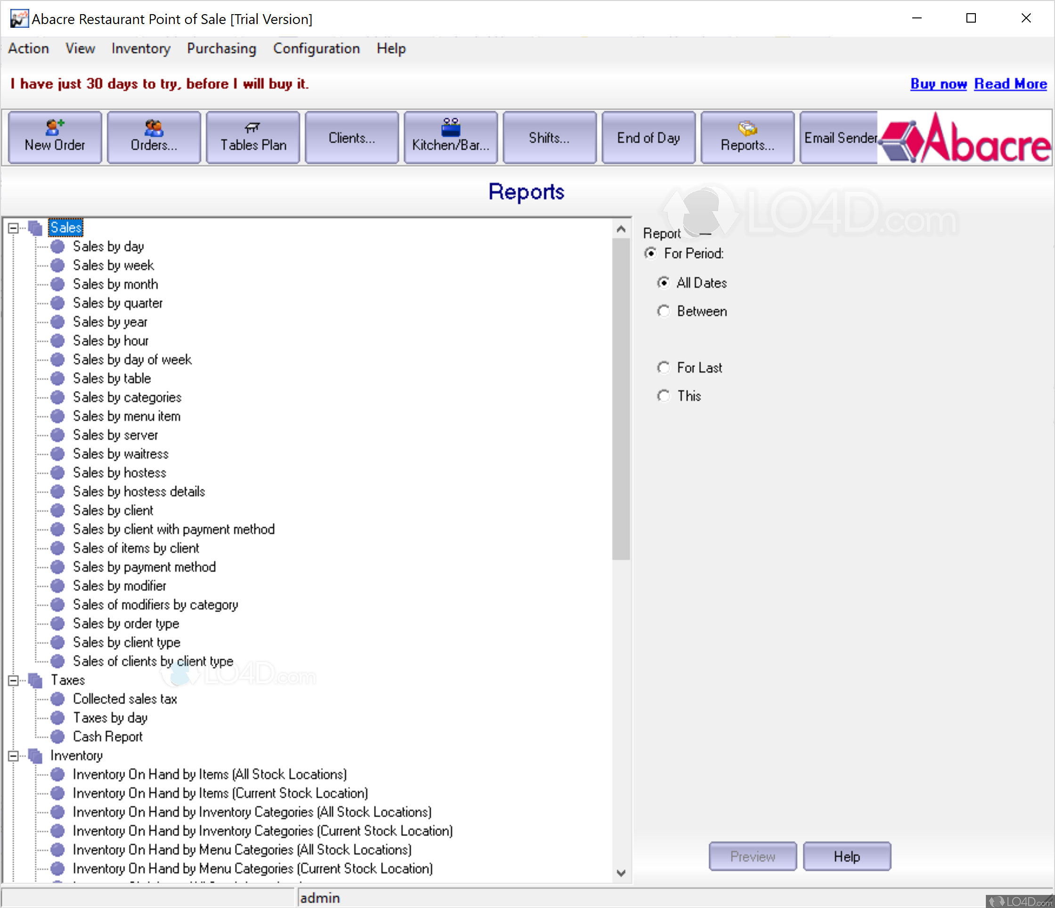The image size is (1055, 908).
Task: Collapse the Inventory tree node
Action: (x=14, y=756)
